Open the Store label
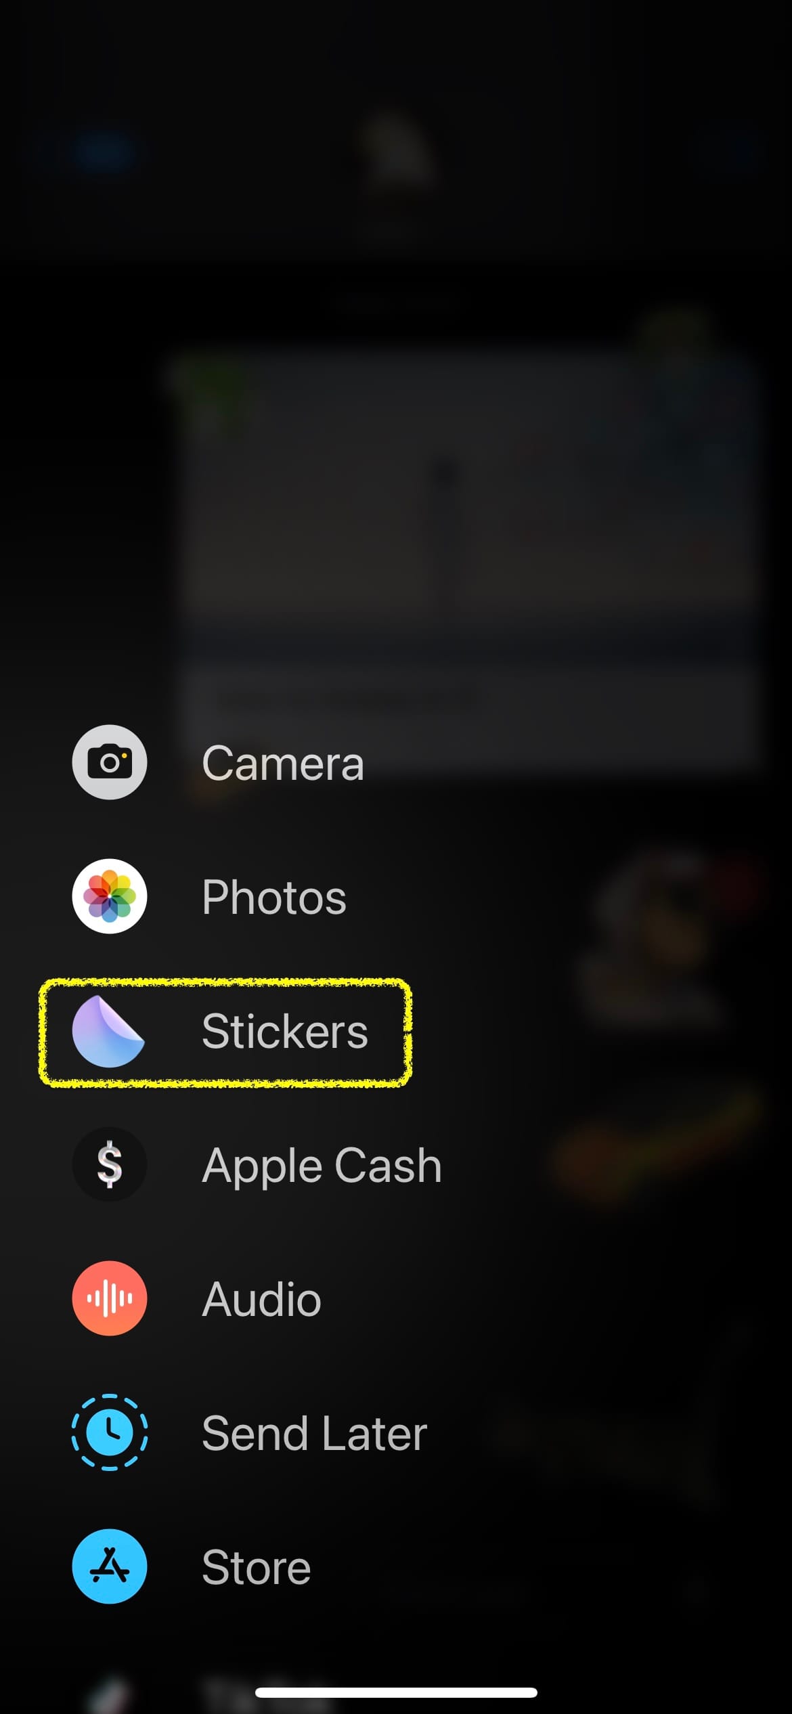Viewport: 792px width, 1714px height. point(256,1567)
